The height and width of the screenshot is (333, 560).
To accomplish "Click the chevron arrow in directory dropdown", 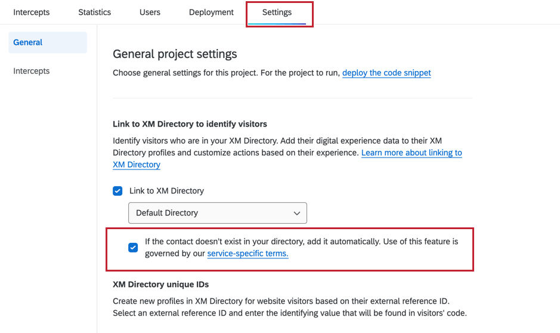I will (297, 213).
